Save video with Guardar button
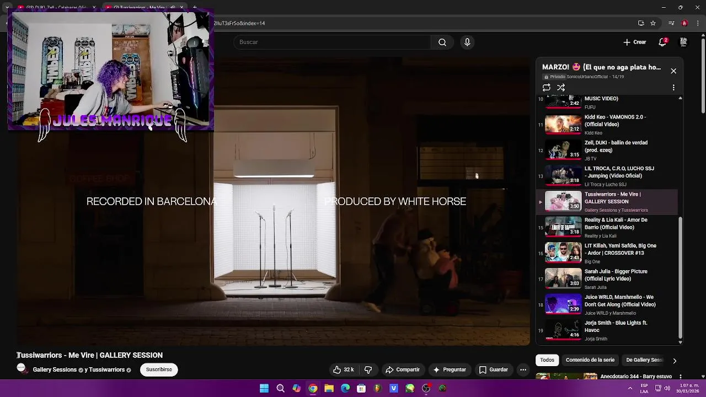The image size is (706, 397). pyautogui.click(x=493, y=369)
